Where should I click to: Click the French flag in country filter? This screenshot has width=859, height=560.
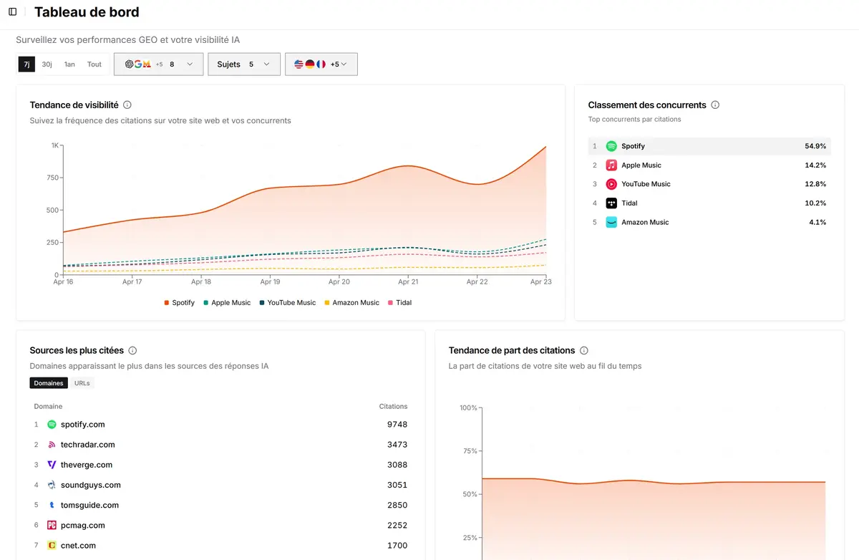tap(320, 64)
